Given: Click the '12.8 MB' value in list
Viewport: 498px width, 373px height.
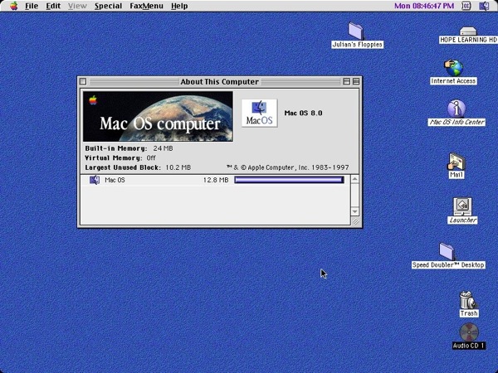Looking at the screenshot, I should click(x=216, y=180).
